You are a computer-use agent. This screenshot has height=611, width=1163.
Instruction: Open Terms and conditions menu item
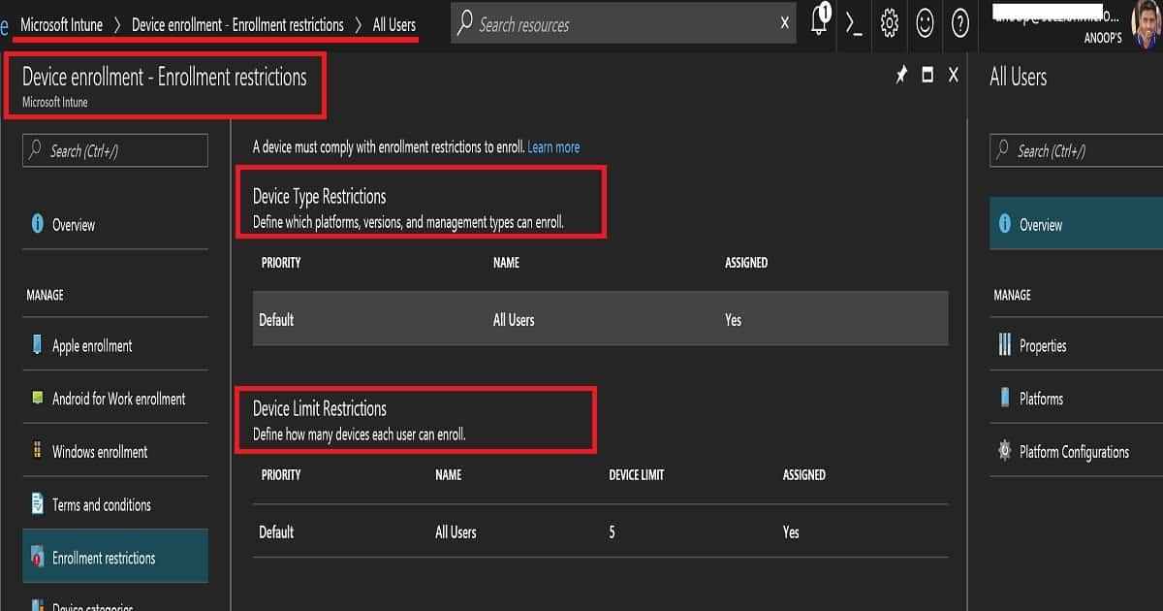coord(115,504)
